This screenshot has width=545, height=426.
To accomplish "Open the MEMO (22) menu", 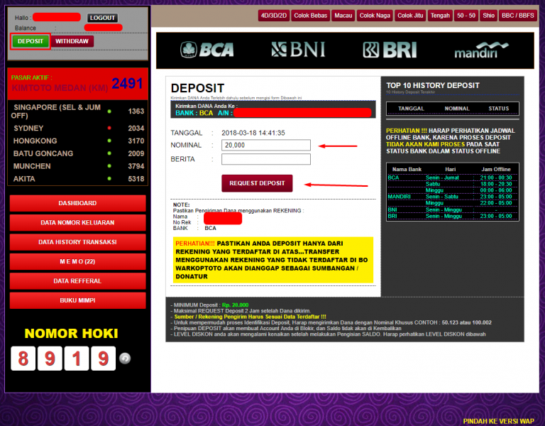I will click(x=77, y=261).
